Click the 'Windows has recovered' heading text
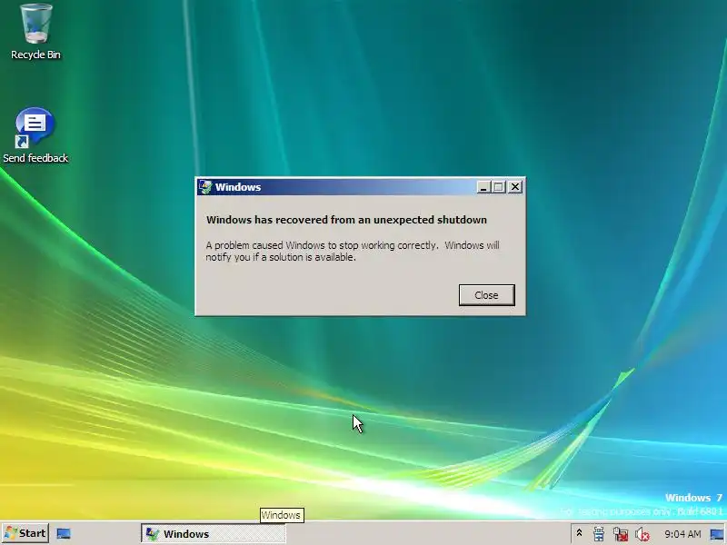 click(346, 220)
